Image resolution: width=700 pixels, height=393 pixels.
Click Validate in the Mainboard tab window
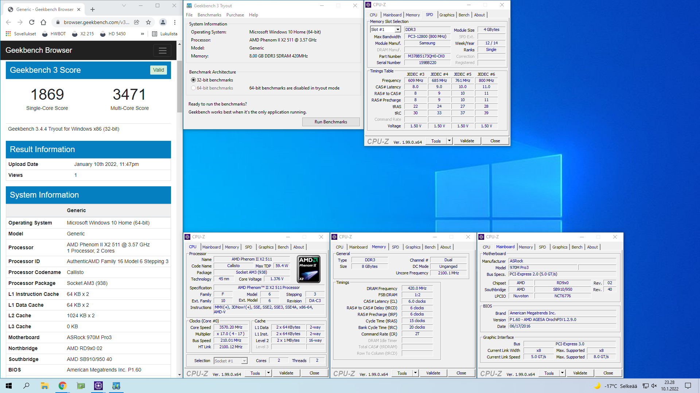580,373
